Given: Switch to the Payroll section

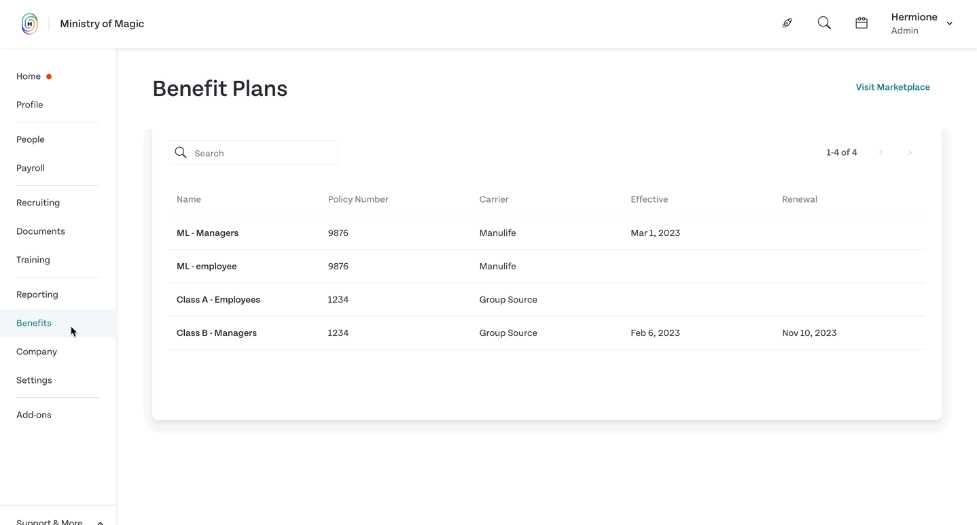Looking at the screenshot, I should [30, 167].
